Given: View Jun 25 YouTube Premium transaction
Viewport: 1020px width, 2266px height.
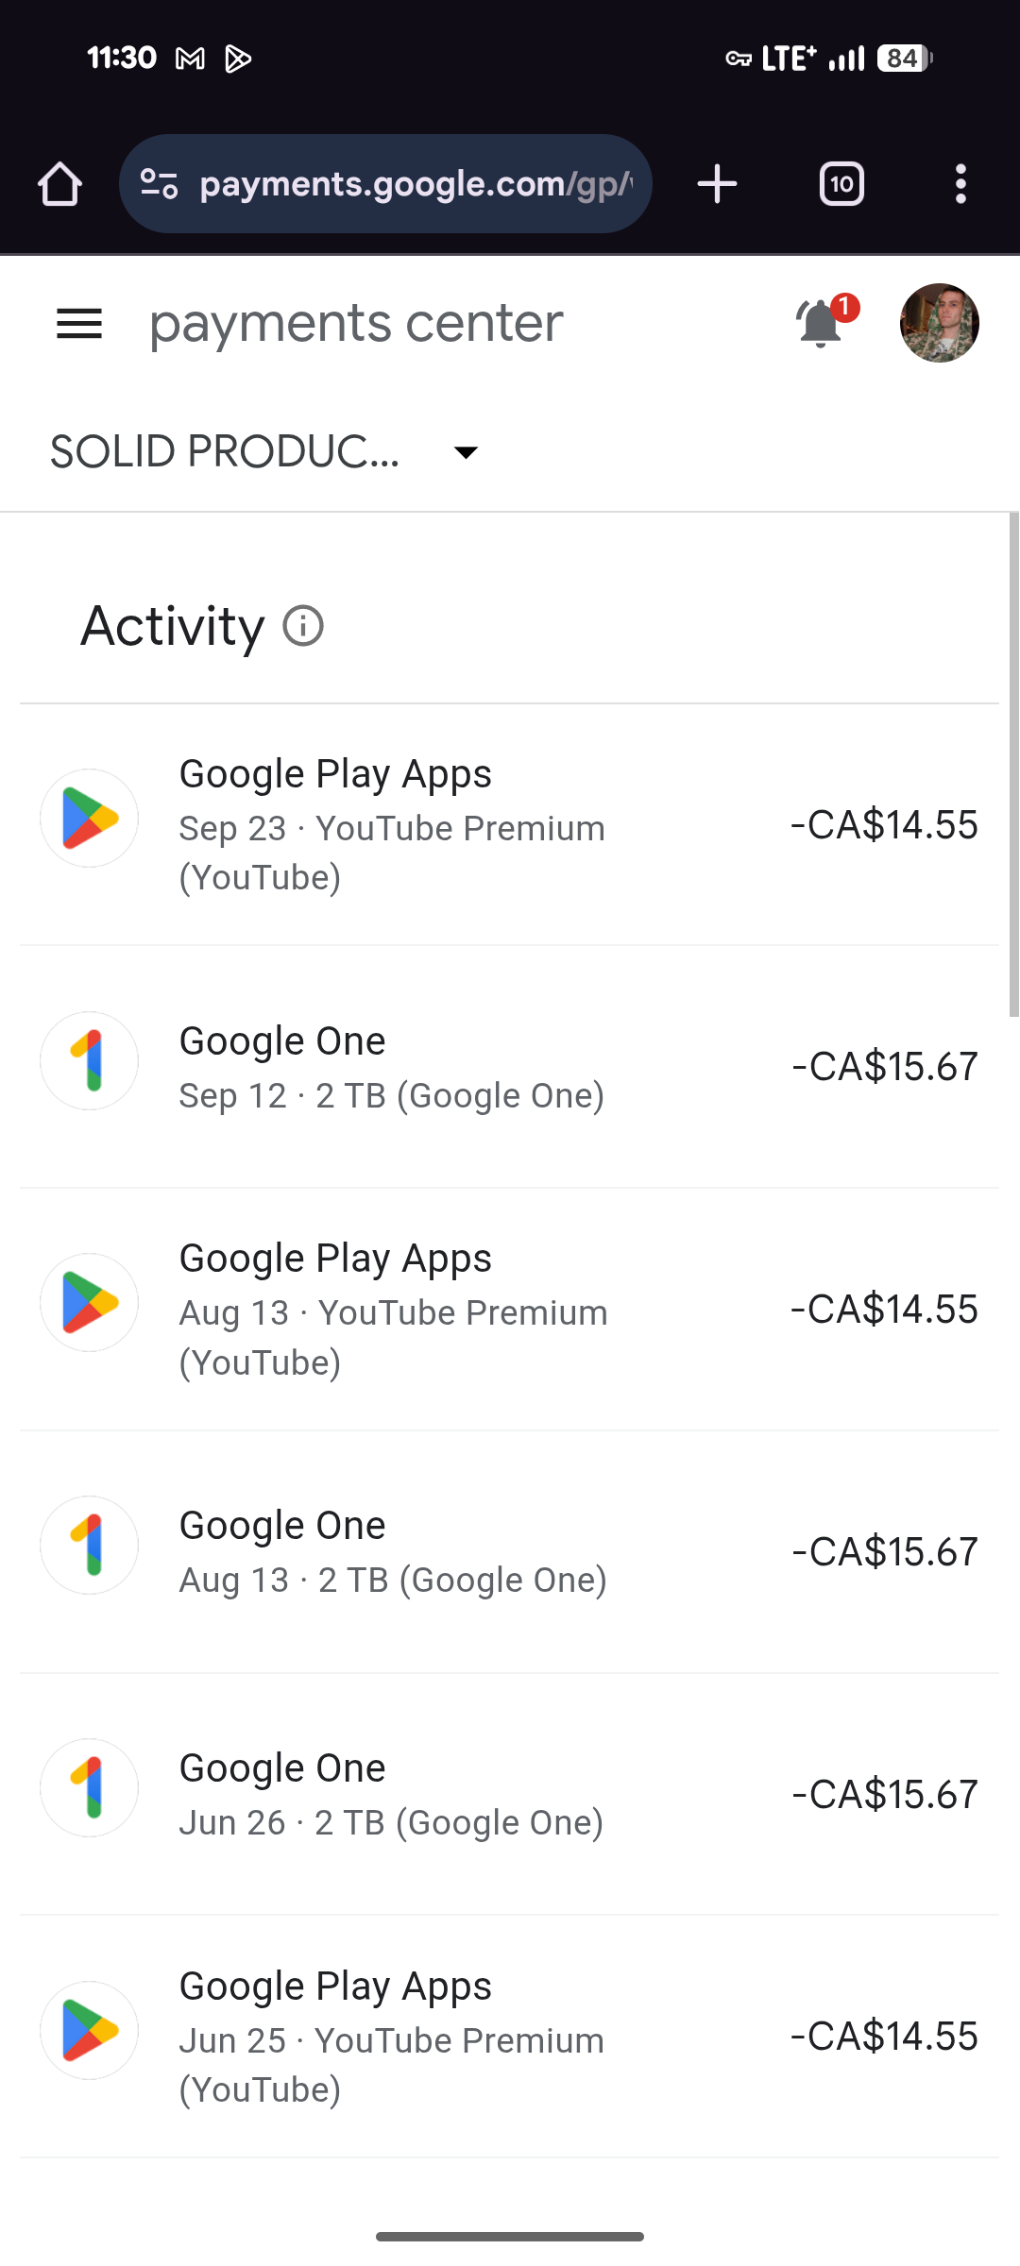Looking at the screenshot, I should tap(510, 2037).
